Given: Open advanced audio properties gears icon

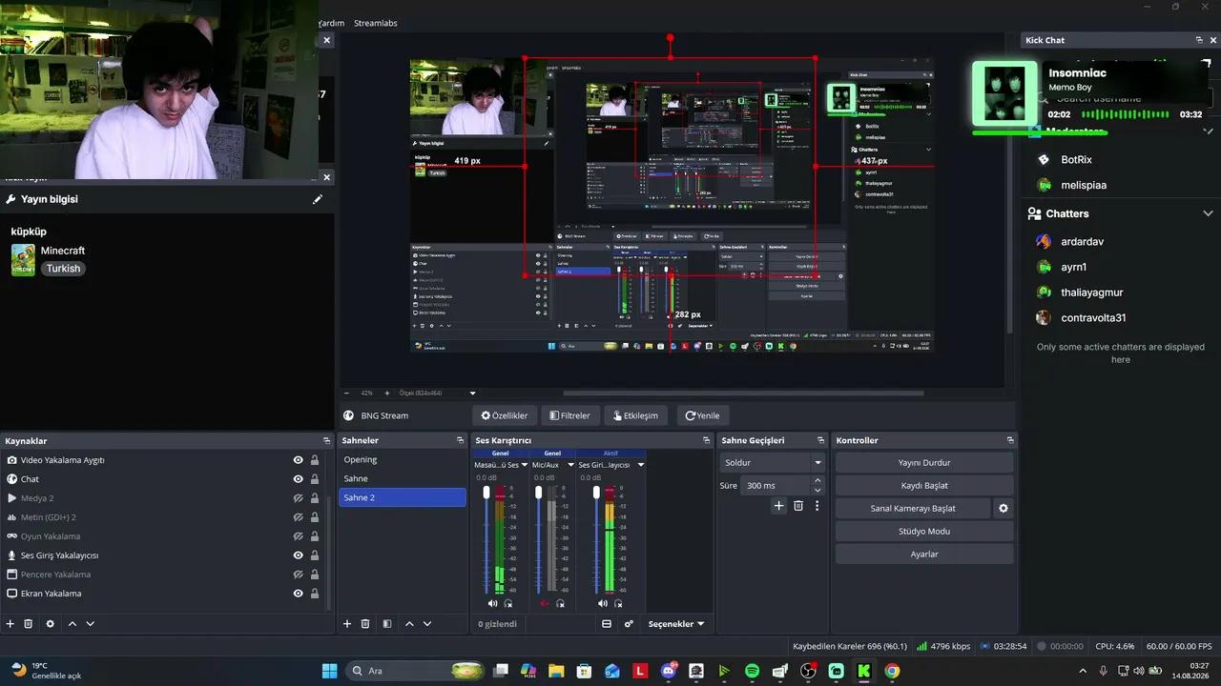Looking at the screenshot, I should point(629,624).
